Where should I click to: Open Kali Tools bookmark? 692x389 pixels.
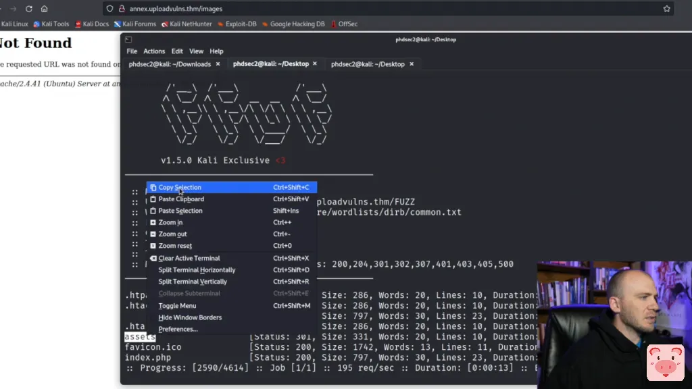click(x=51, y=24)
